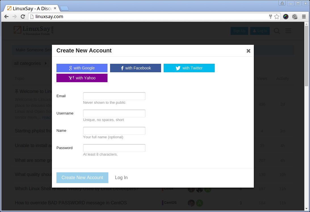This screenshot has height=212, width=310.
Task: Focus the Username input field
Action: (114, 113)
